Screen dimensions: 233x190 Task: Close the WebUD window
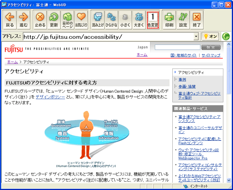[x=228, y=5]
